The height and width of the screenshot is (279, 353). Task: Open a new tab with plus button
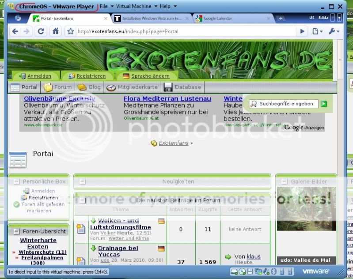click(281, 19)
